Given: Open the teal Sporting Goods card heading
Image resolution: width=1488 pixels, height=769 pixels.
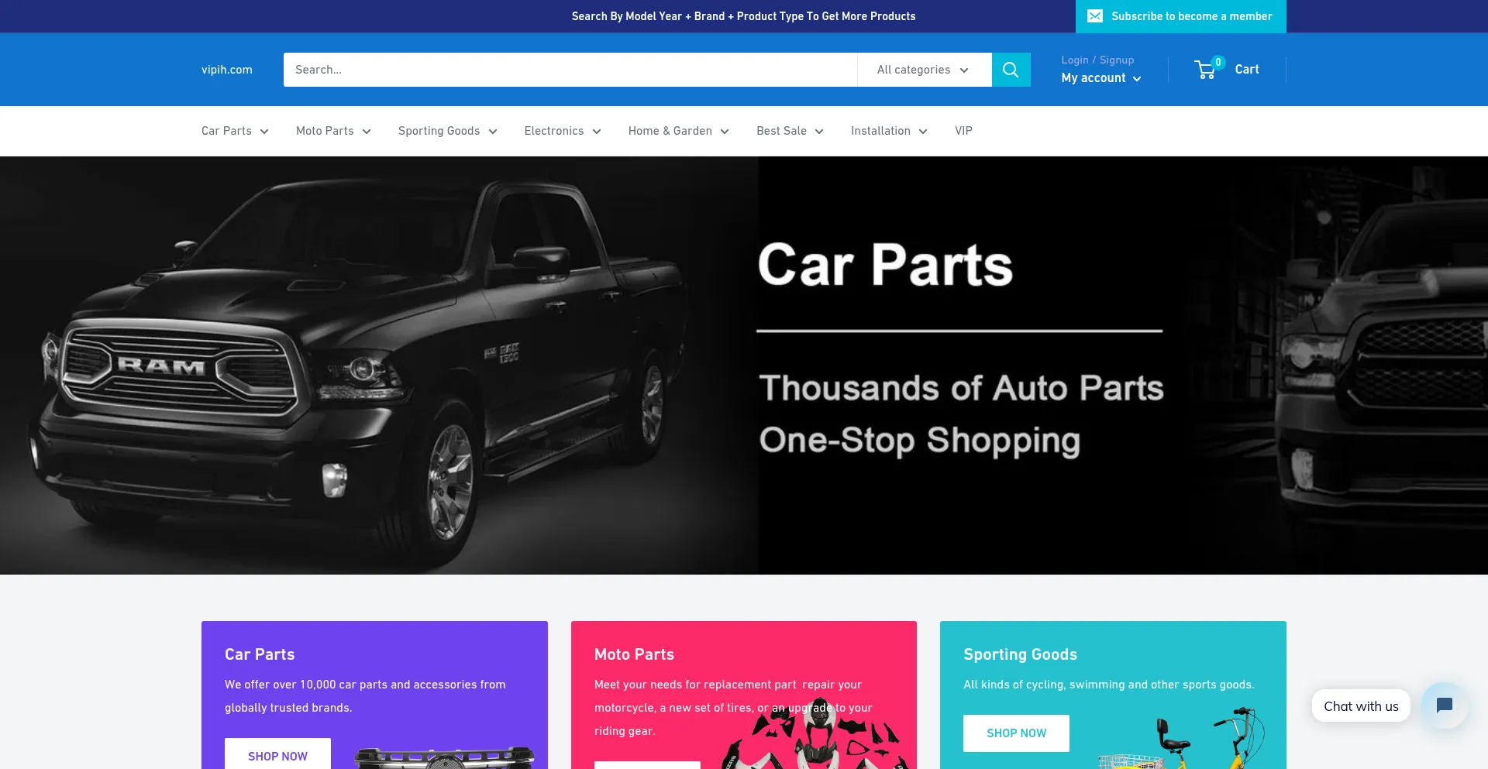Looking at the screenshot, I should point(1020,654).
